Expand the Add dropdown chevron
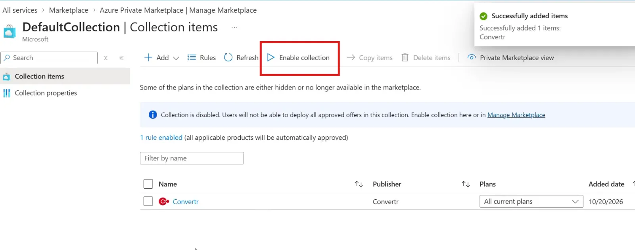Viewport: 635px width, 250px height. (176, 58)
